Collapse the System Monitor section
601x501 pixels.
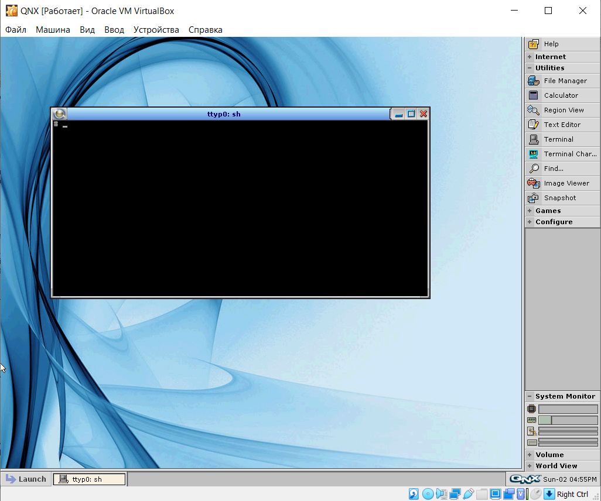point(562,396)
